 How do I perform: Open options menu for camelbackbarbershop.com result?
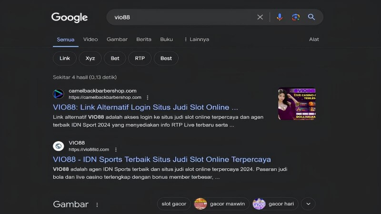(x=148, y=97)
